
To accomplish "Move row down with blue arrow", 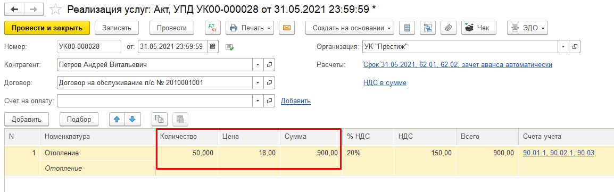I will (132, 119).
